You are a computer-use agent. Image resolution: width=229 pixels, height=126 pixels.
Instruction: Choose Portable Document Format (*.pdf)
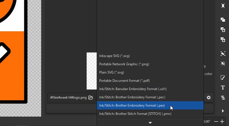click(x=150, y=81)
